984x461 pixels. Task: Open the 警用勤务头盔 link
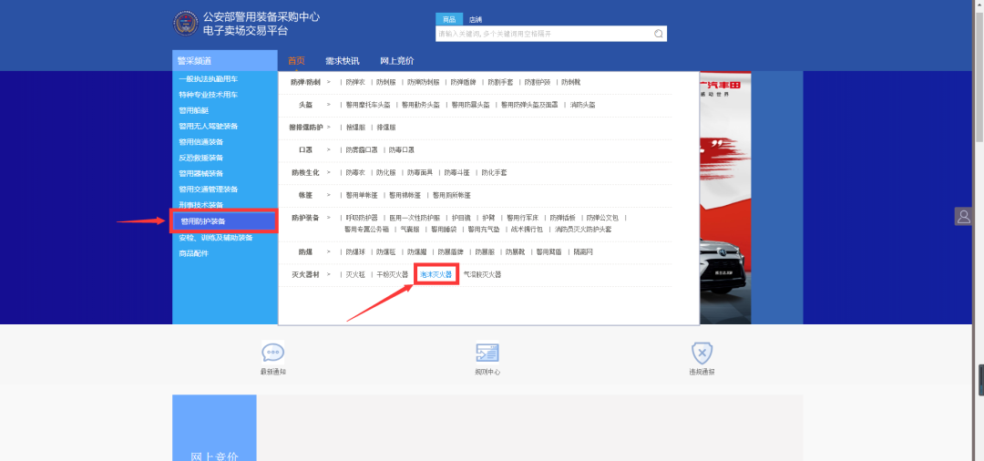(x=420, y=105)
